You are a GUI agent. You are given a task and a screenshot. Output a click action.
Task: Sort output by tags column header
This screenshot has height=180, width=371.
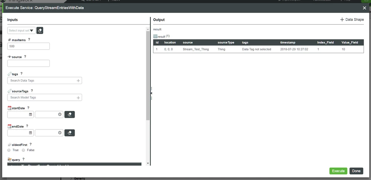pyautogui.click(x=245, y=42)
